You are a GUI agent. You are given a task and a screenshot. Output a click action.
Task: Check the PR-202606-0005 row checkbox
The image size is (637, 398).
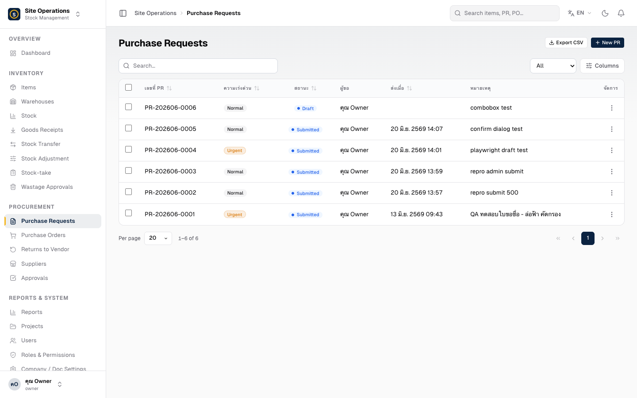(x=129, y=128)
